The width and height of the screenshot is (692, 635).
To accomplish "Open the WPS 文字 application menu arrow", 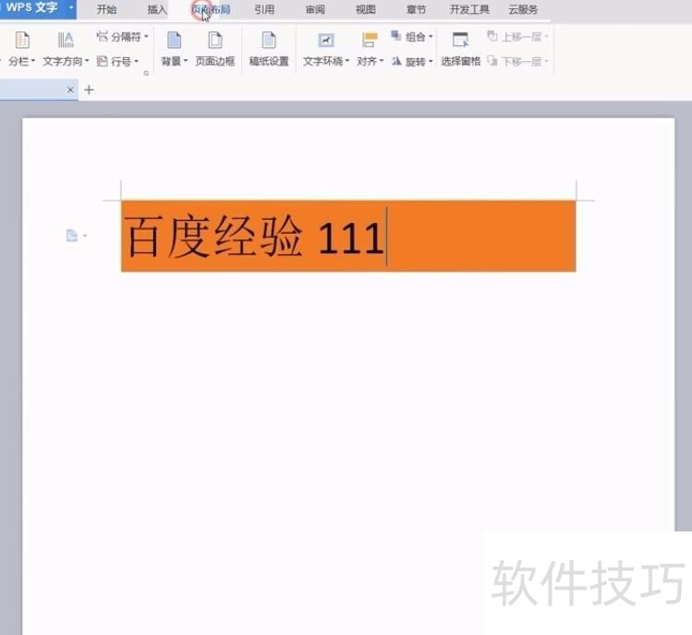I will (x=70, y=8).
